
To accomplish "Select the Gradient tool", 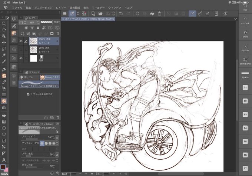I will tap(4, 122).
